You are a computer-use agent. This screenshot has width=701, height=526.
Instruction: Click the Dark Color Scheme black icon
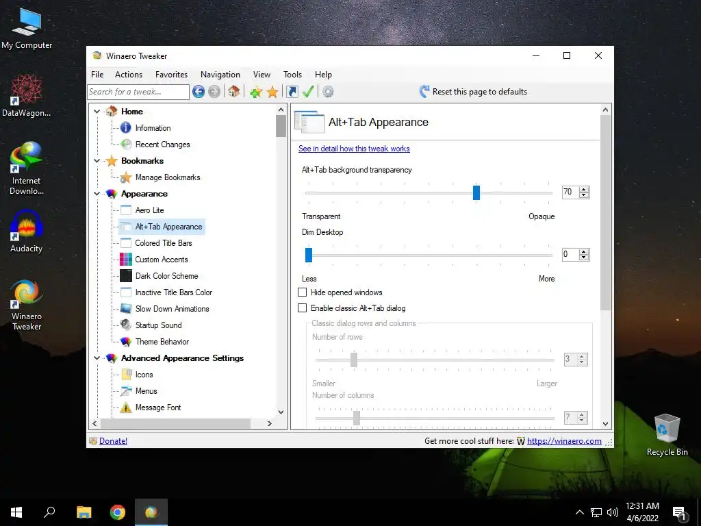[x=126, y=276]
